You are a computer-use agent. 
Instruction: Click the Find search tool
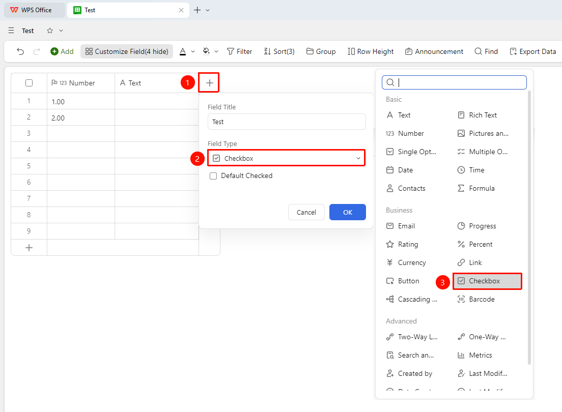[x=486, y=51]
